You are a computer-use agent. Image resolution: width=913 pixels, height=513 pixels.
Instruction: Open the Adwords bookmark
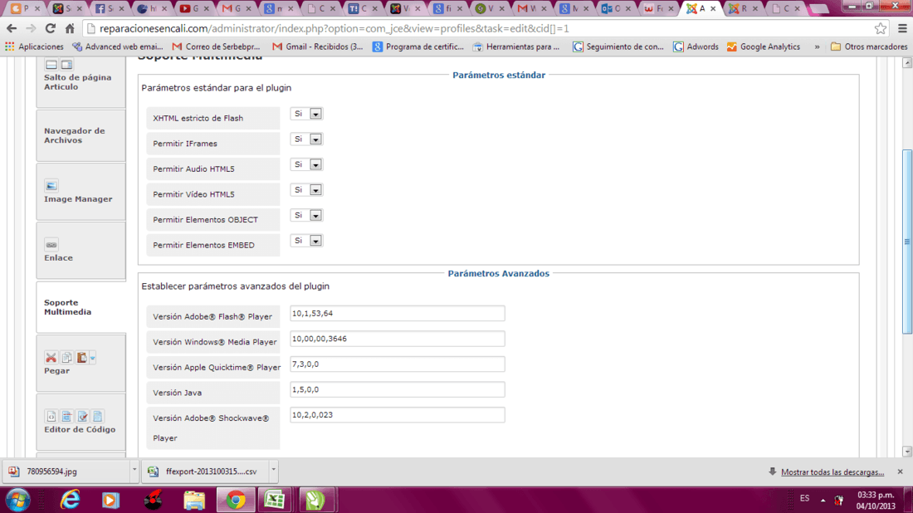pos(696,46)
